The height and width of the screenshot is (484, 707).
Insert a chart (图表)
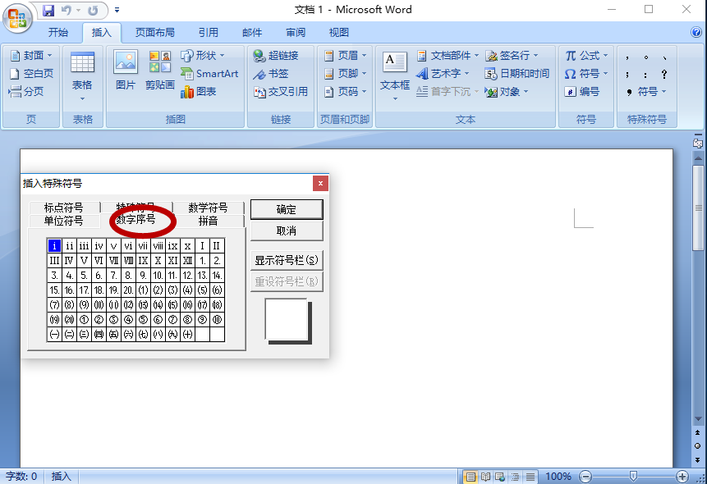(199, 92)
